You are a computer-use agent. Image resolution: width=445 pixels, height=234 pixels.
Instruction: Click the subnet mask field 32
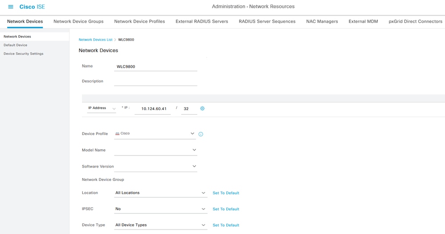[189, 109]
